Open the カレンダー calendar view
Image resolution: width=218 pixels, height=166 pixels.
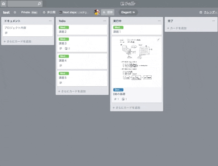(208, 12)
